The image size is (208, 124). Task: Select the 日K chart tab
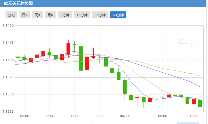click(x=25, y=15)
